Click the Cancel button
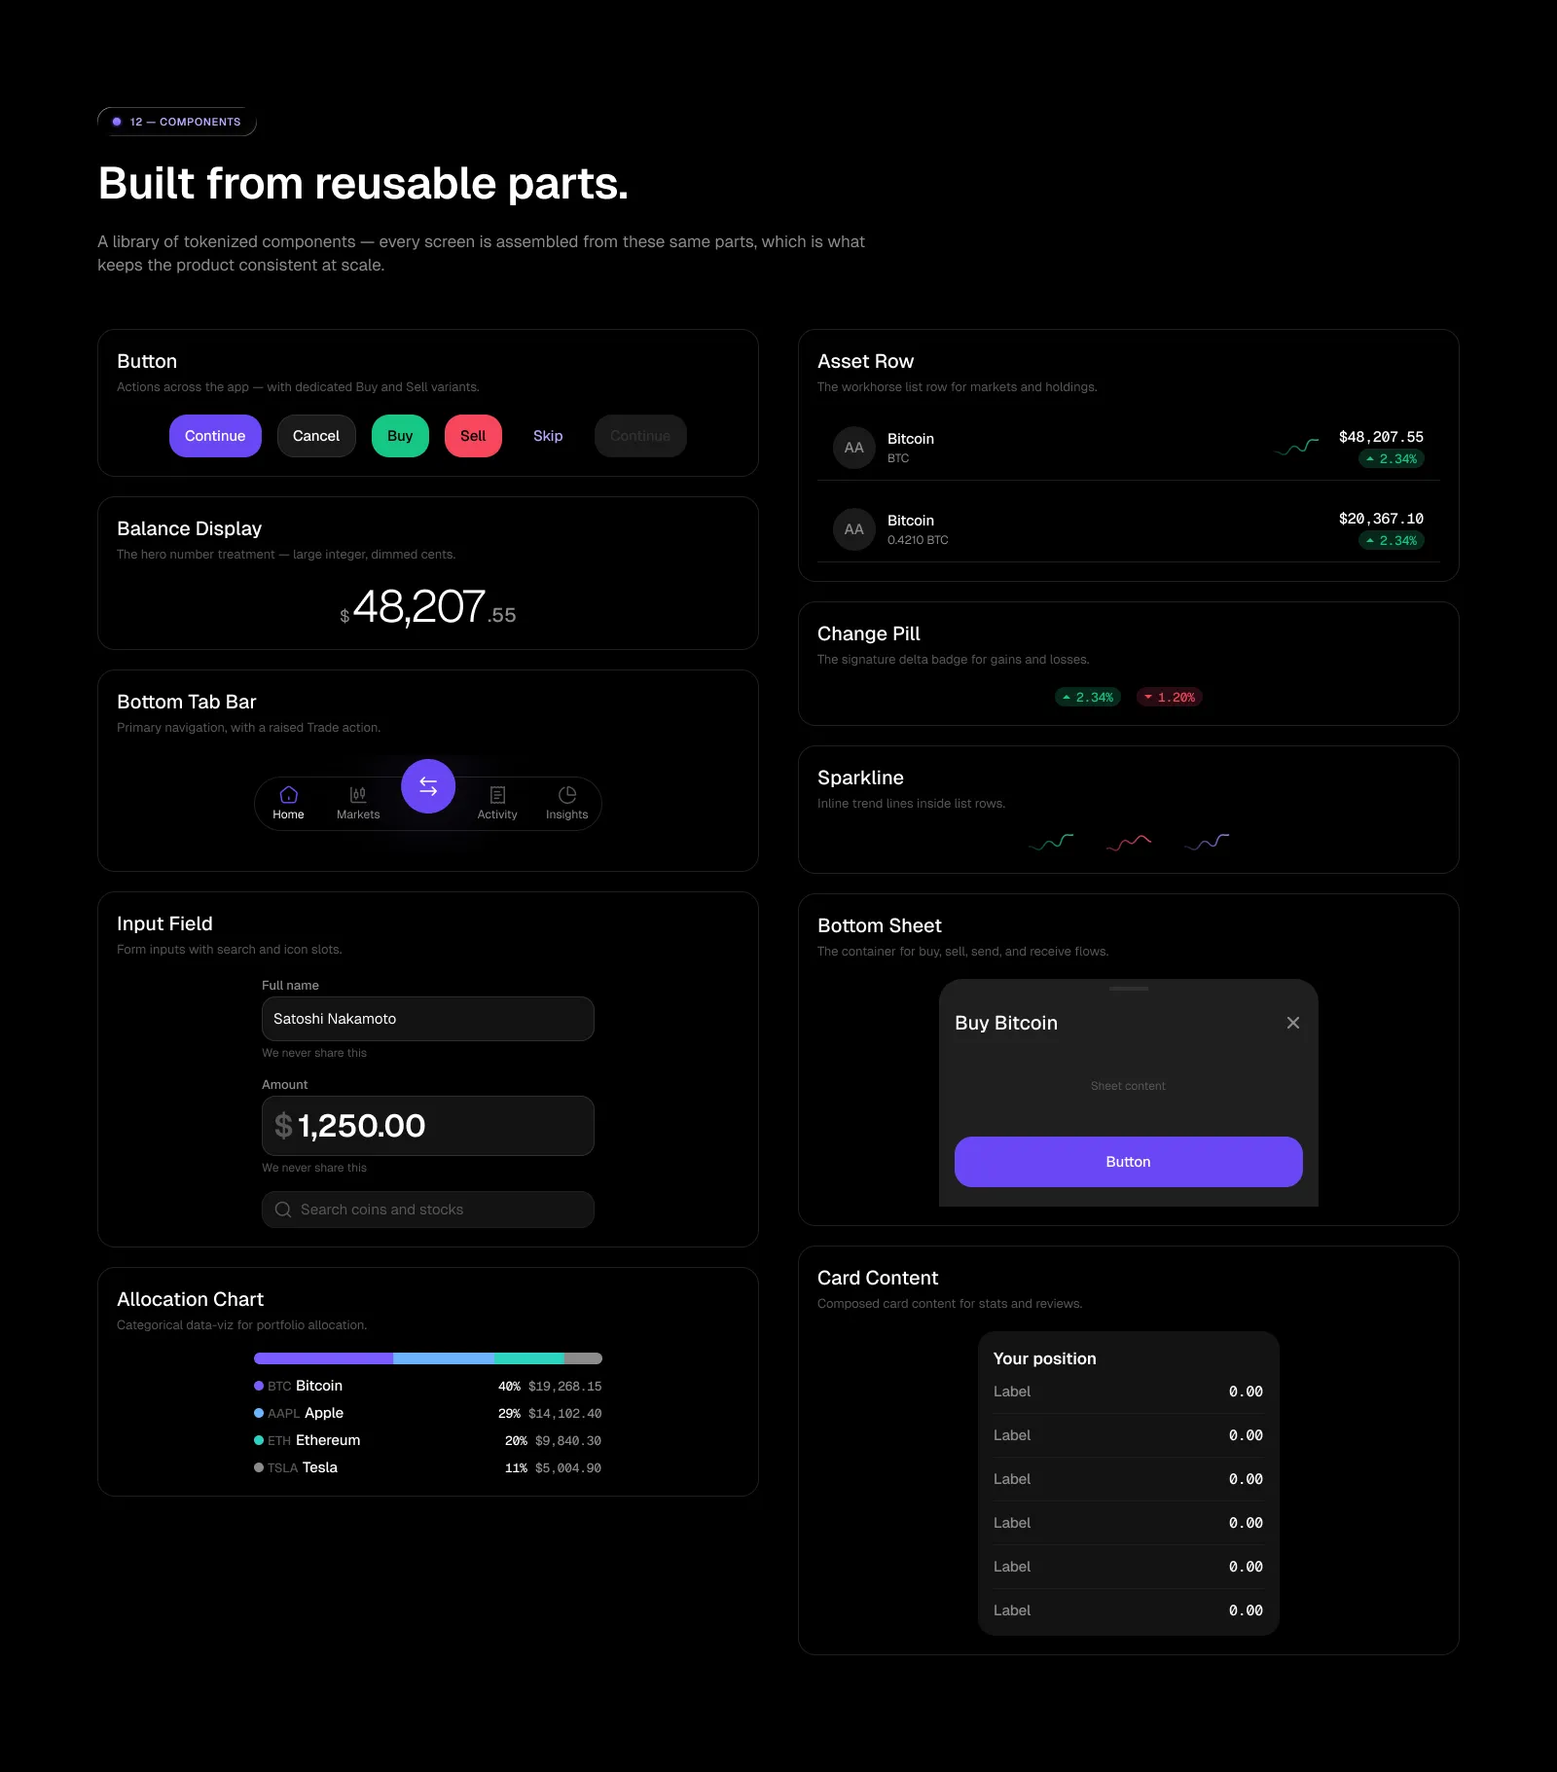This screenshot has height=1772, width=1557. coord(316,436)
